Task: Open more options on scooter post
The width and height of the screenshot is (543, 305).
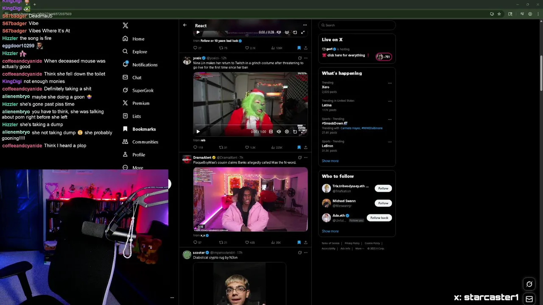Action: coord(305,252)
